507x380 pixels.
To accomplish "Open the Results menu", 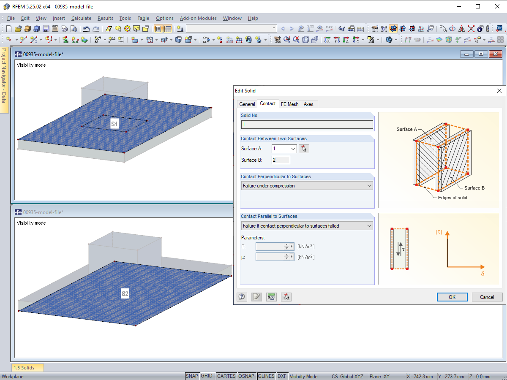I will click(x=105, y=18).
